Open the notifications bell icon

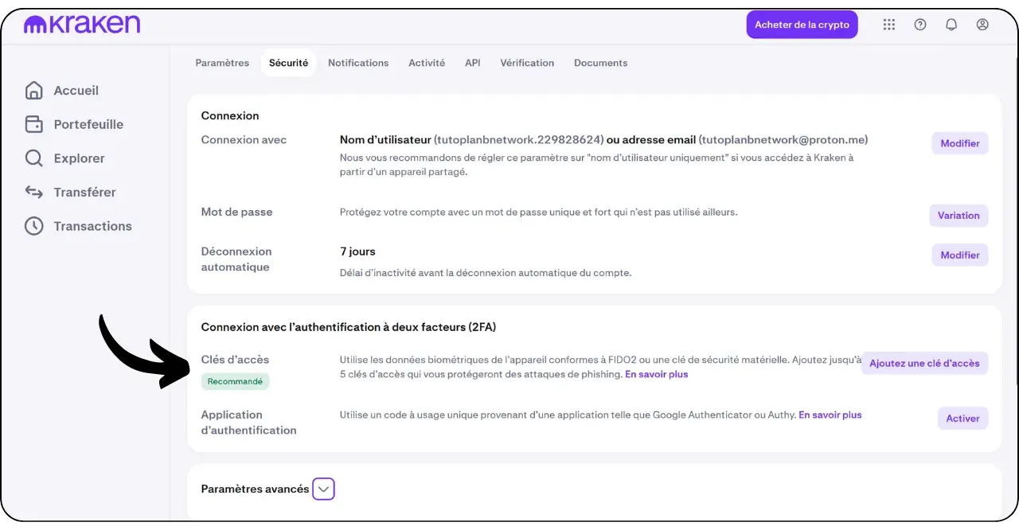point(951,25)
